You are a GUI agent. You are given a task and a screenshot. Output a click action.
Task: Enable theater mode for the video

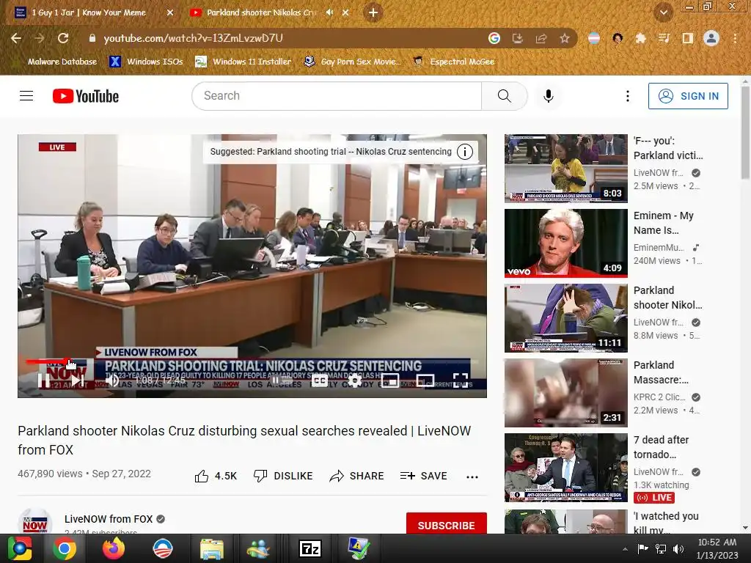(425, 380)
